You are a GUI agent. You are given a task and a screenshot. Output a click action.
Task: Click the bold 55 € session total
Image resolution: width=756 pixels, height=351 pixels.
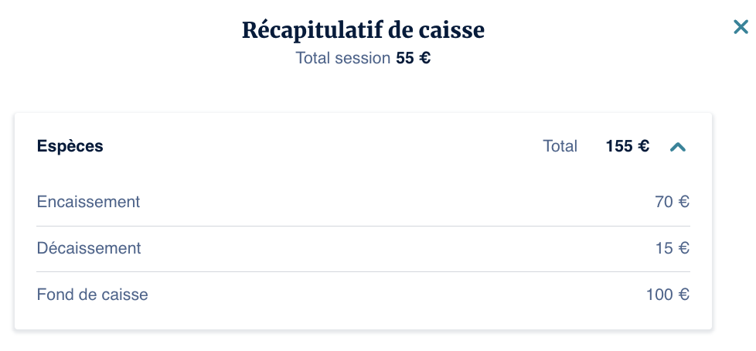[x=414, y=58]
